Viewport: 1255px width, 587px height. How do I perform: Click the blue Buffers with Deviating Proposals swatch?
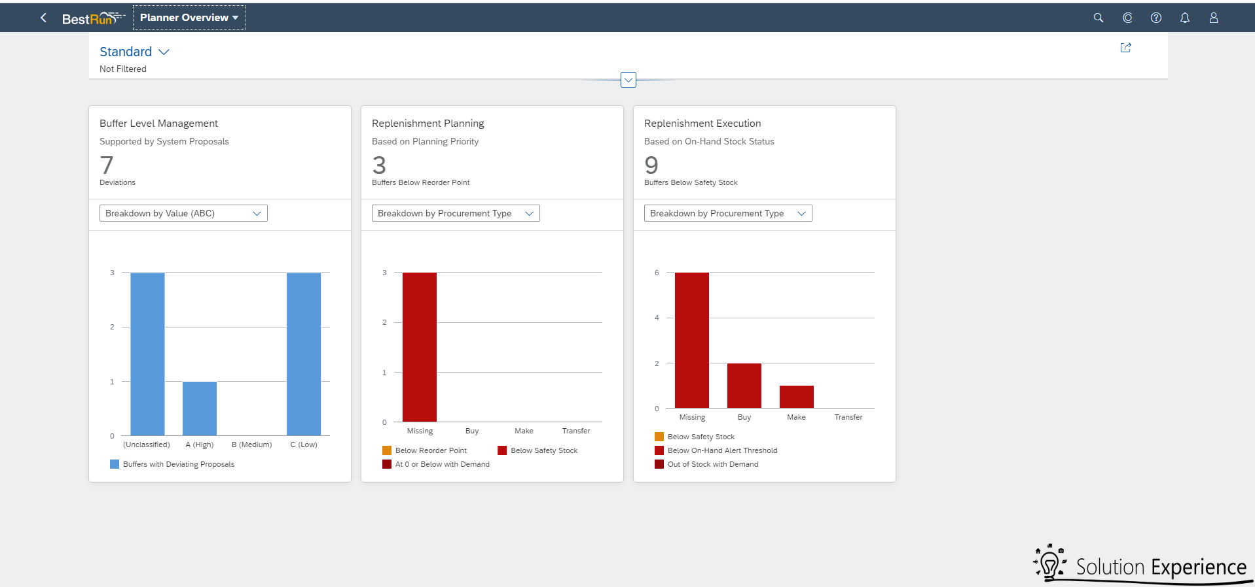coord(115,464)
